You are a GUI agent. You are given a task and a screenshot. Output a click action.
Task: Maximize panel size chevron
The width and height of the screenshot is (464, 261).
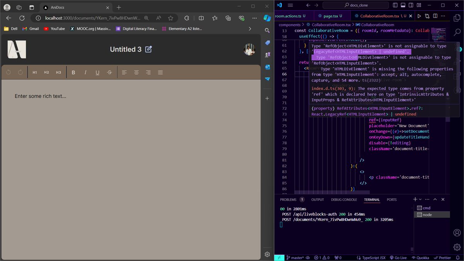435,199
